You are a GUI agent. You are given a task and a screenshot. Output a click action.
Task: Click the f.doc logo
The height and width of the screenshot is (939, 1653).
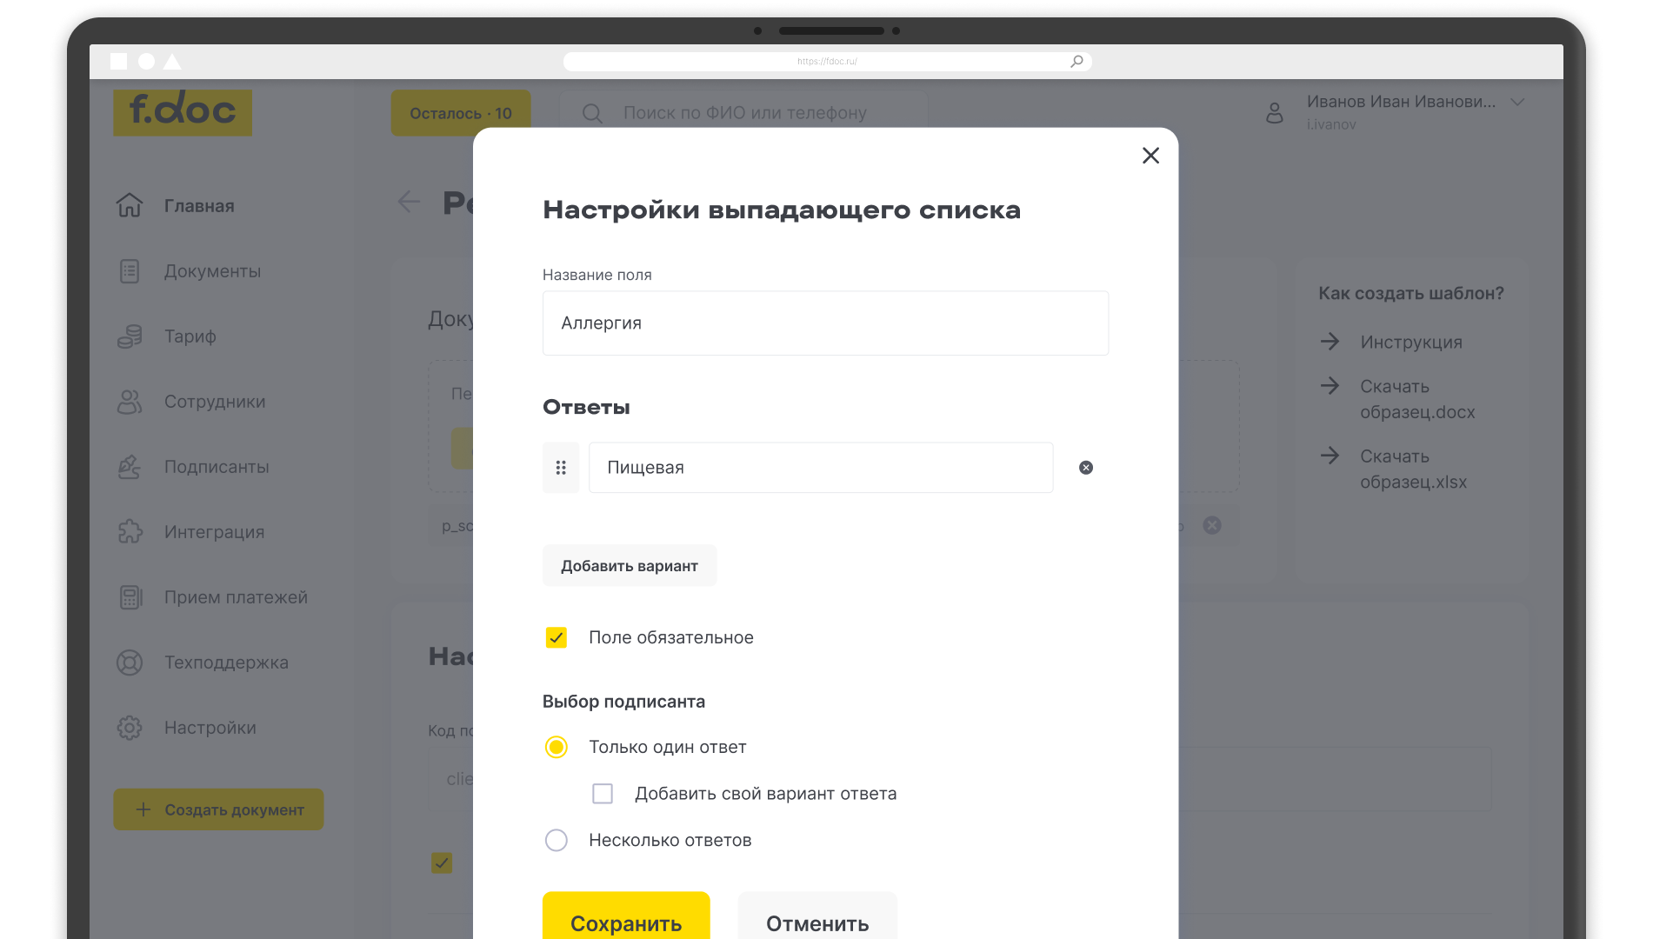point(183,112)
